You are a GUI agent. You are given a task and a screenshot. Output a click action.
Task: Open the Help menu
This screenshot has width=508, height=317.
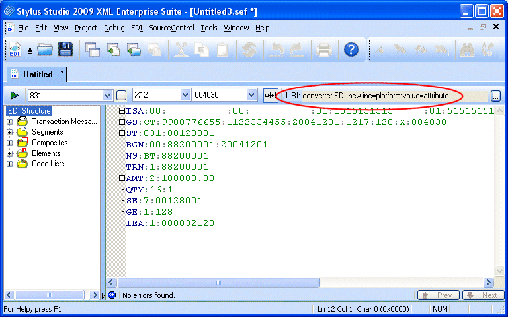click(263, 28)
